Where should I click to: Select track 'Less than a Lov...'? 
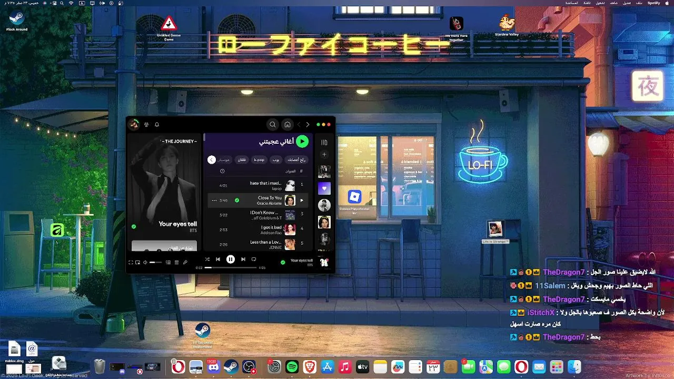(258, 244)
